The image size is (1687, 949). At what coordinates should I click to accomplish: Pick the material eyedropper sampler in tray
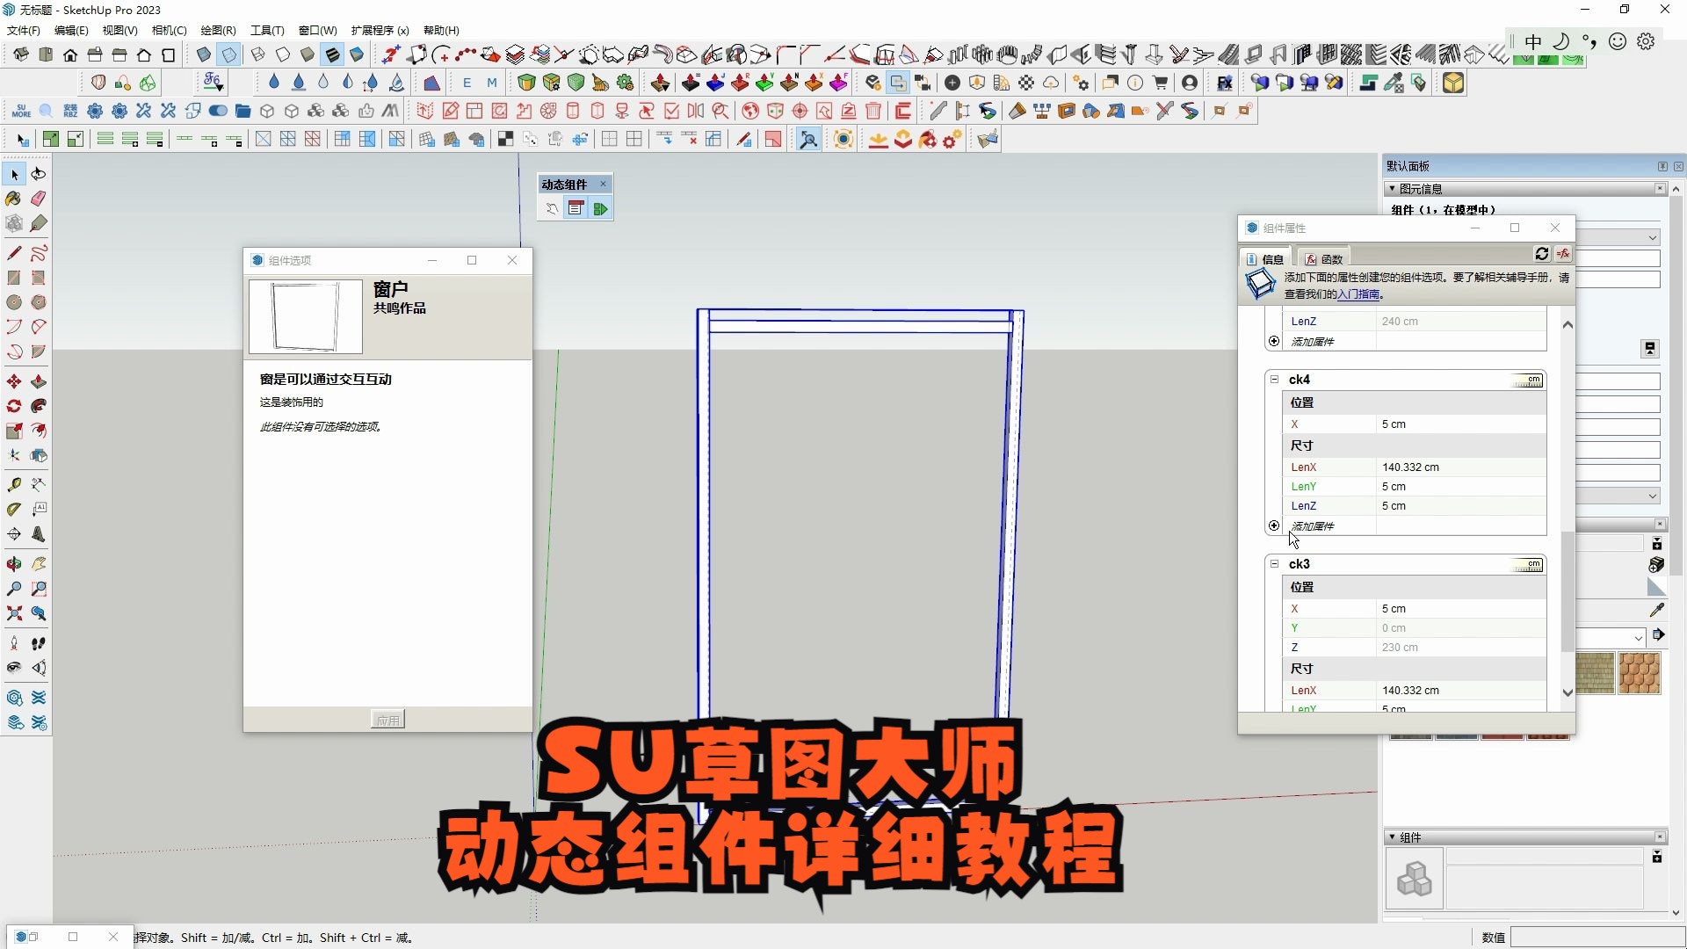1657,610
